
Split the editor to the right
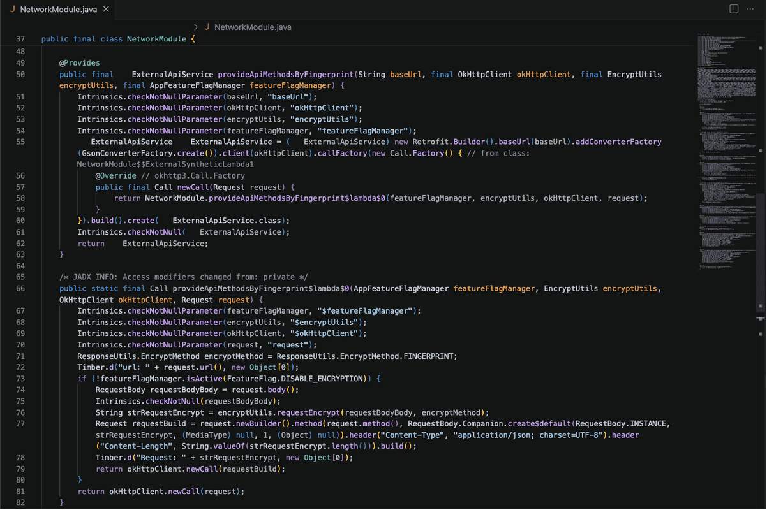pos(734,10)
